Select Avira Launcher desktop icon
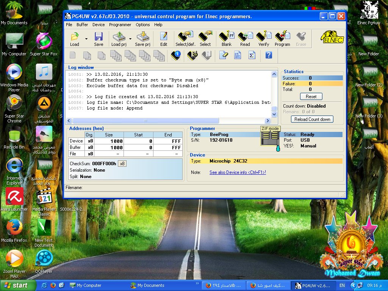 coord(14,200)
